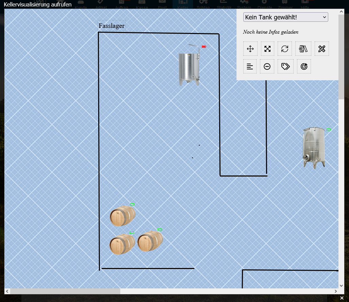
Task: Select the Fasslager room label
Action: tap(111, 26)
